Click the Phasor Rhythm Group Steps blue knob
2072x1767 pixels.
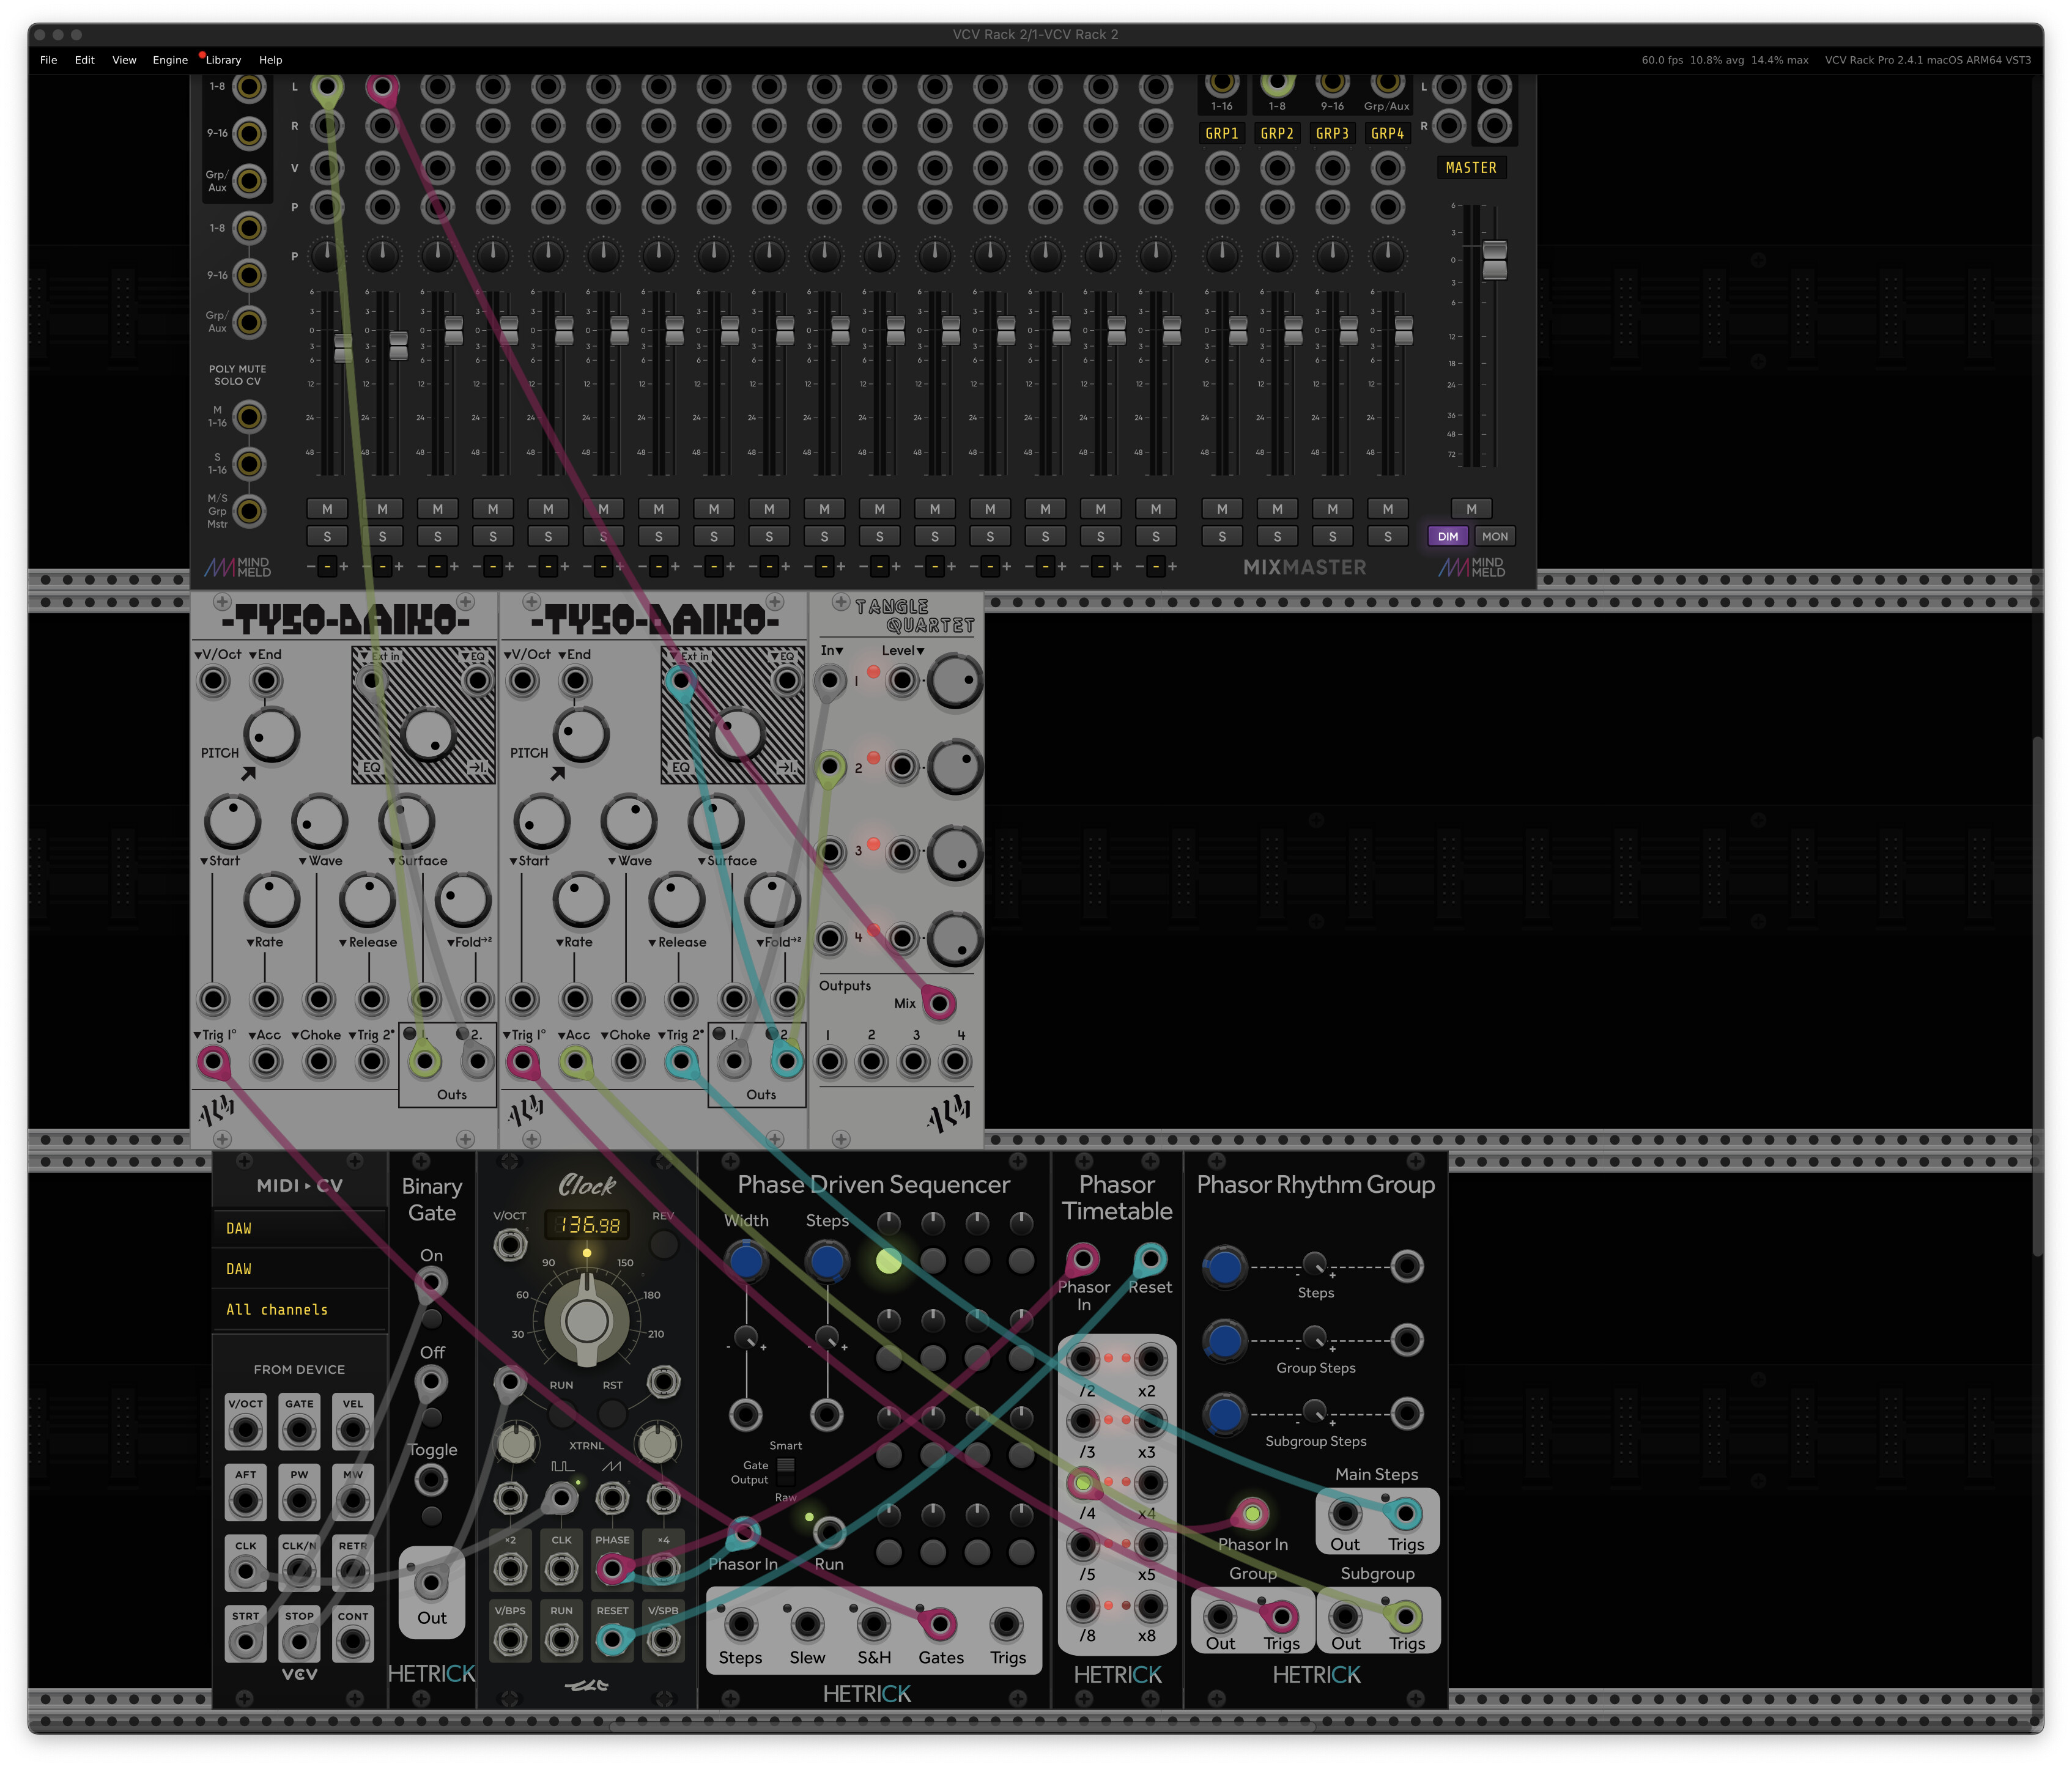tap(1224, 1267)
